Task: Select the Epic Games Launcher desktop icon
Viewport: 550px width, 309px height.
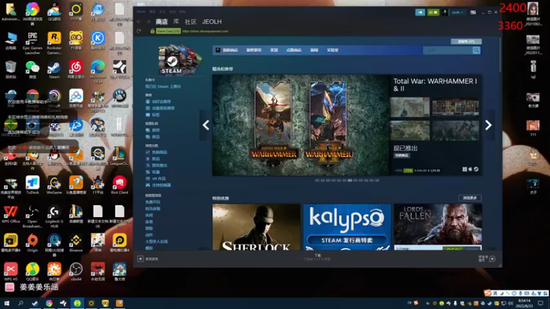Action: coord(32,43)
